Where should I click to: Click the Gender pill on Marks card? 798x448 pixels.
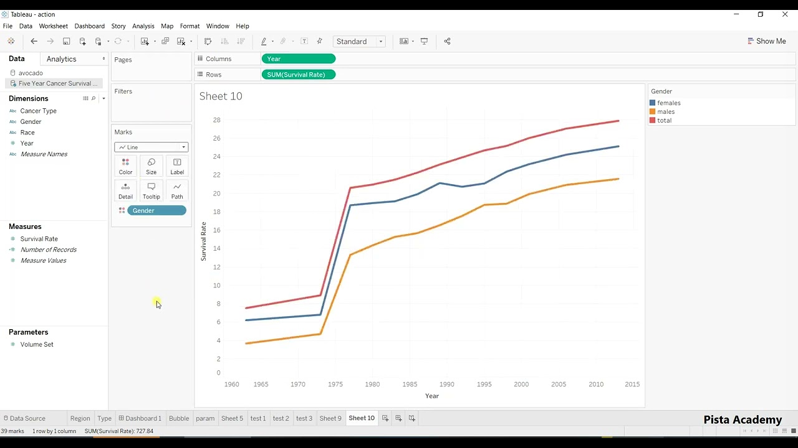pos(156,210)
